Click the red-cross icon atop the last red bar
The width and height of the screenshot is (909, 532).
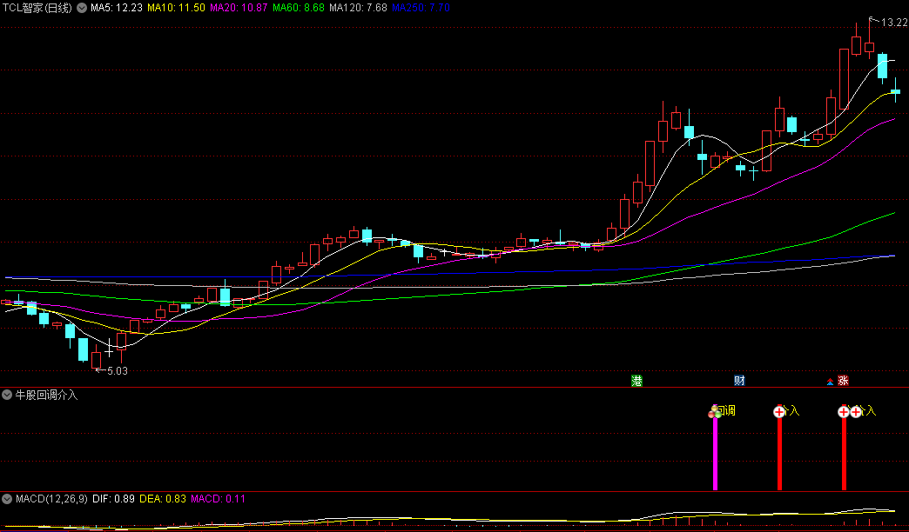(844, 411)
